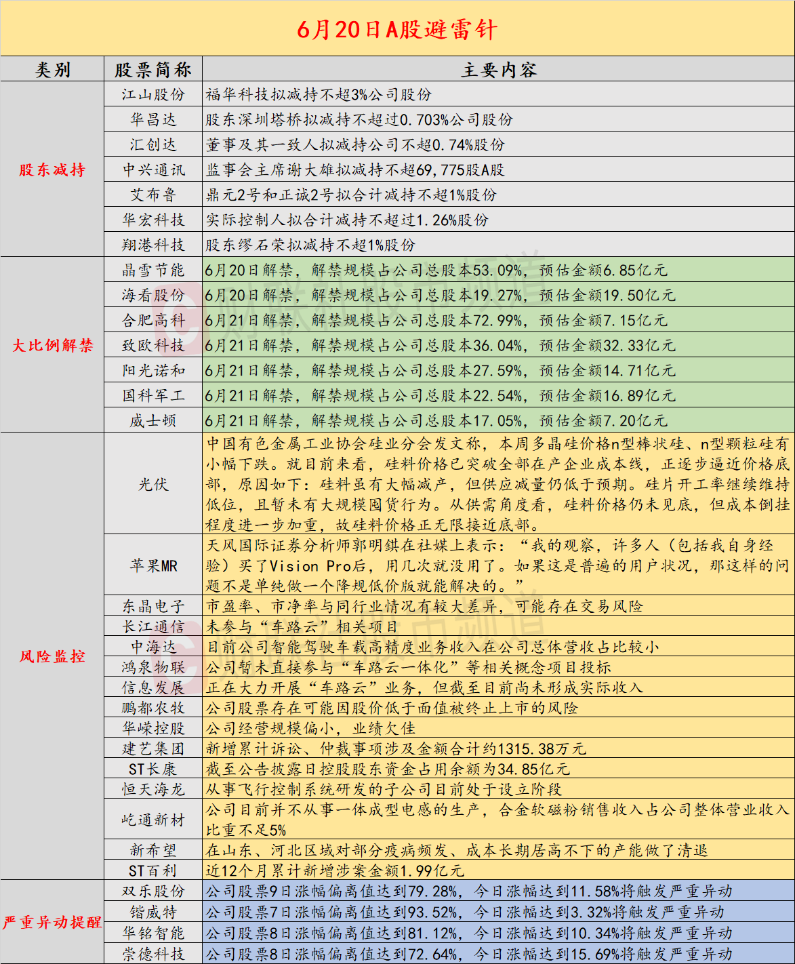Viewport: 795px width, 964px height.
Task: Select the 股东减持 category cell
Action: click(52, 169)
